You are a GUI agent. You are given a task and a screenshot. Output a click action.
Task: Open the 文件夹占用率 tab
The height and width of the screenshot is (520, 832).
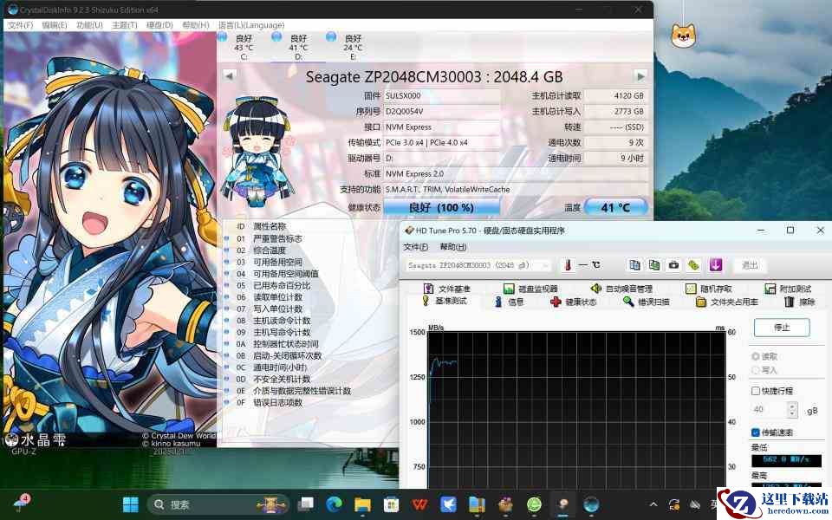pos(727,302)
